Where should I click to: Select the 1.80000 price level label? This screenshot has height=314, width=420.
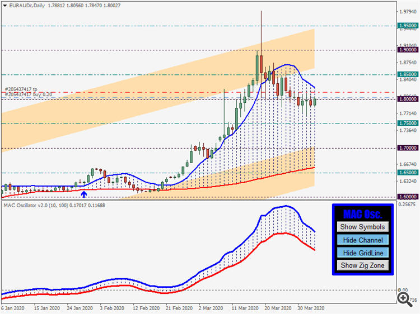[x=408, y=99]
